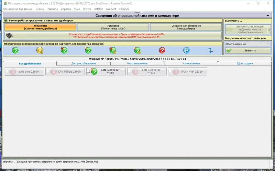
Task: Select the LAN Realtek NT 23100 driverpack
Action: pyautogui.click(x=106, y=72)
